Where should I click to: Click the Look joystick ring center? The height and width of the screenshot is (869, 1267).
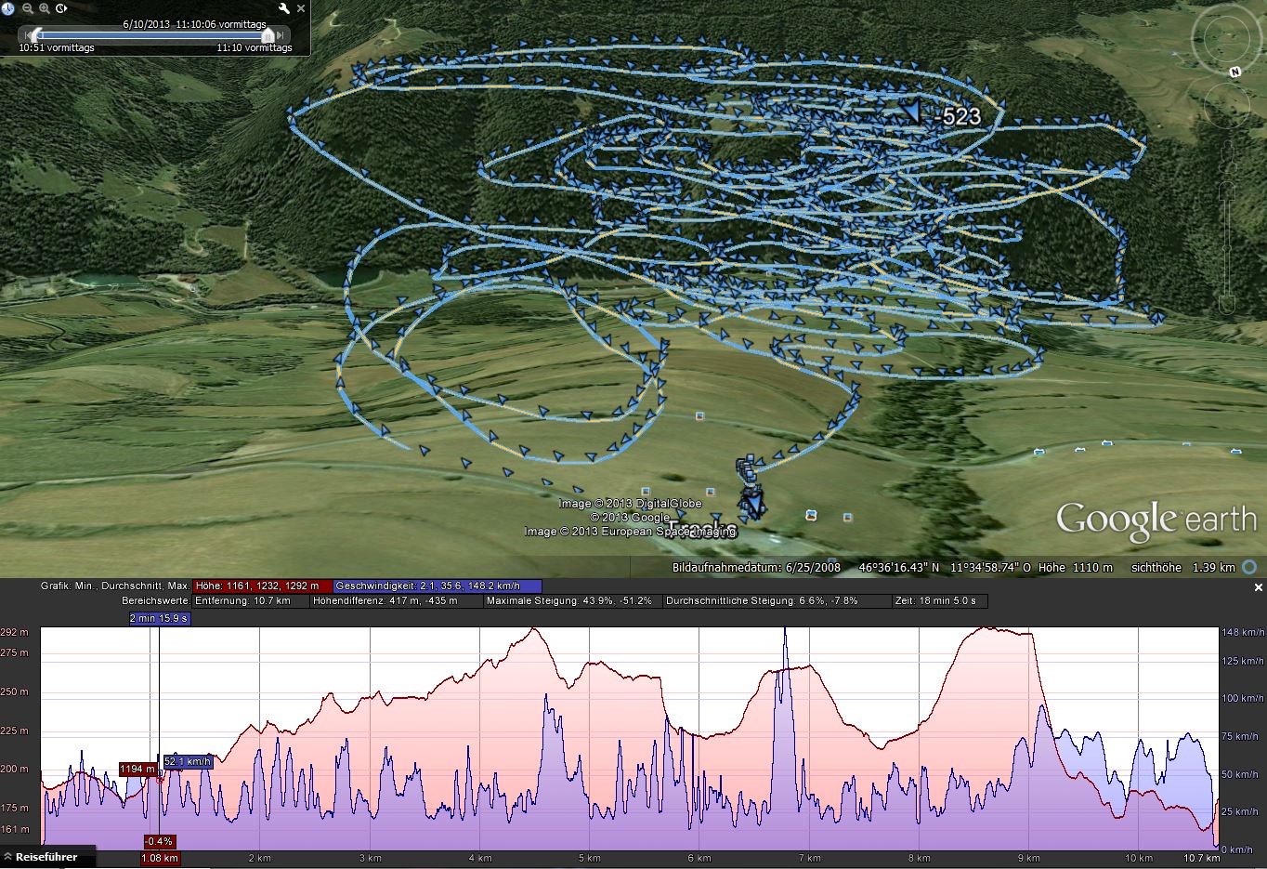pyautogui.click(x=1226, y=40)
